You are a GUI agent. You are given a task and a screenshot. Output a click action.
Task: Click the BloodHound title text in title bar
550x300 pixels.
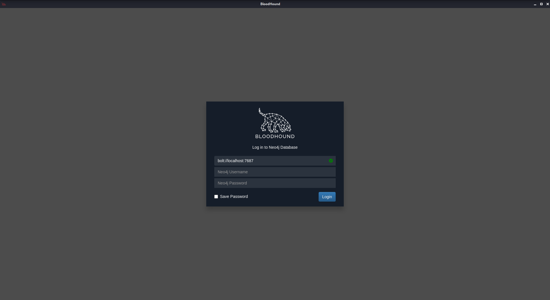pos(270,4)
